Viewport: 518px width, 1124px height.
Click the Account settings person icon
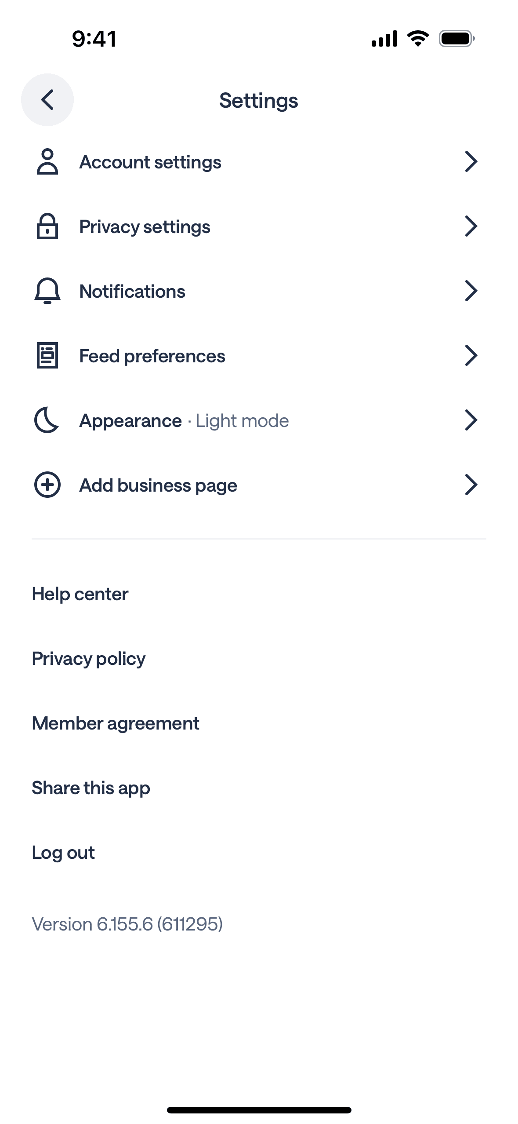[47, 162]
